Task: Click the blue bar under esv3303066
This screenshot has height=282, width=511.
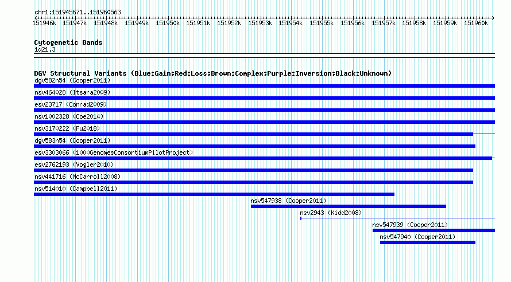Action: coord(263,158)
